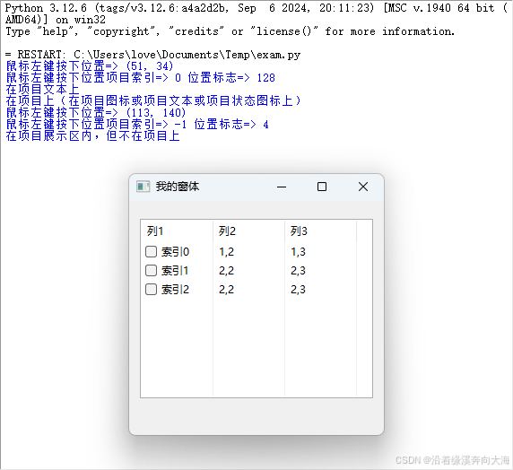Click the 我的窗体 window app icon
Screen dimensions: 513x470
(x=143, y=187)
